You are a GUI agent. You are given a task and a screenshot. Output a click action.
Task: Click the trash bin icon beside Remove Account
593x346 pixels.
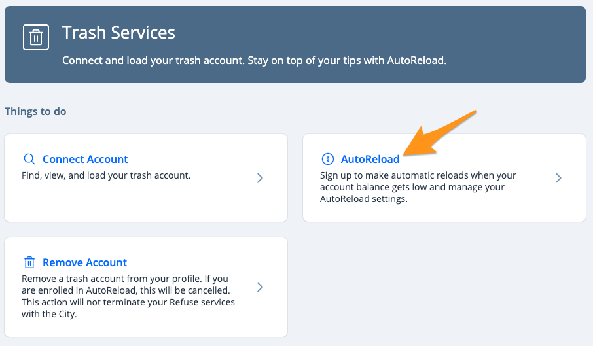pyautogui.click(x=29, y=262)
